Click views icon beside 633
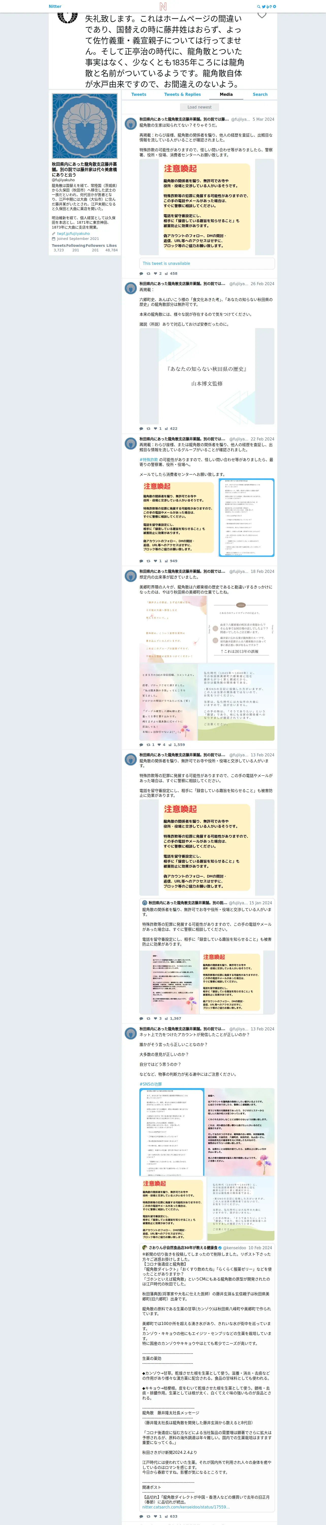This screenshot has height=1525, width=326. click(x=166, y=1517)
